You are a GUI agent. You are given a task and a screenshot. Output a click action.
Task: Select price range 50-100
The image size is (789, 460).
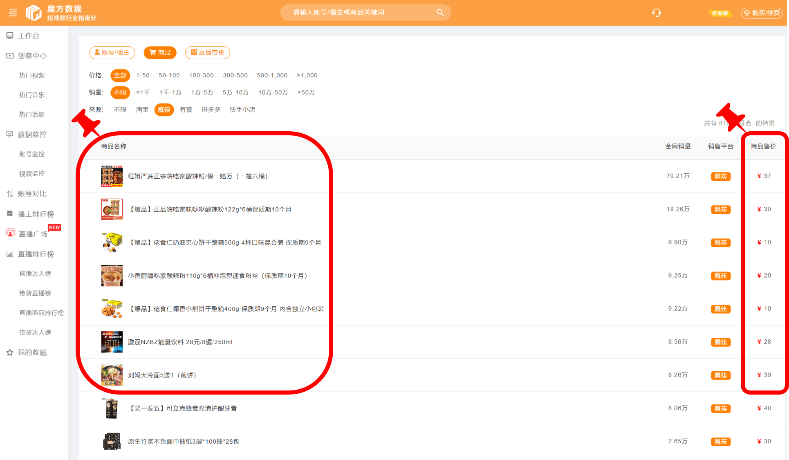pos(169,75)
